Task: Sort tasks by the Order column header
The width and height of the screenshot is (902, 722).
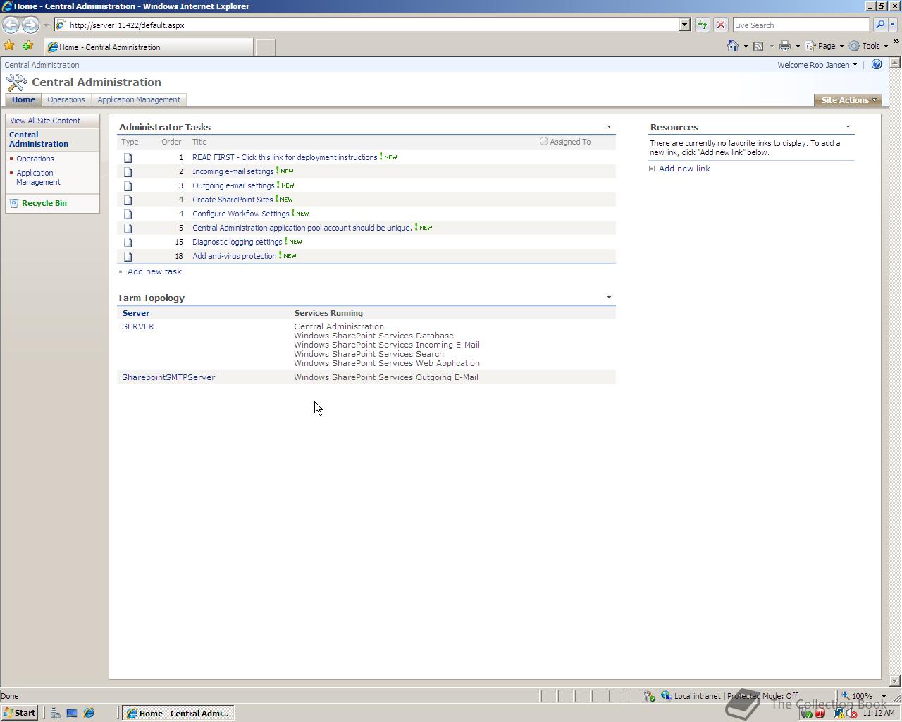Action: click(x=171, y=142)
